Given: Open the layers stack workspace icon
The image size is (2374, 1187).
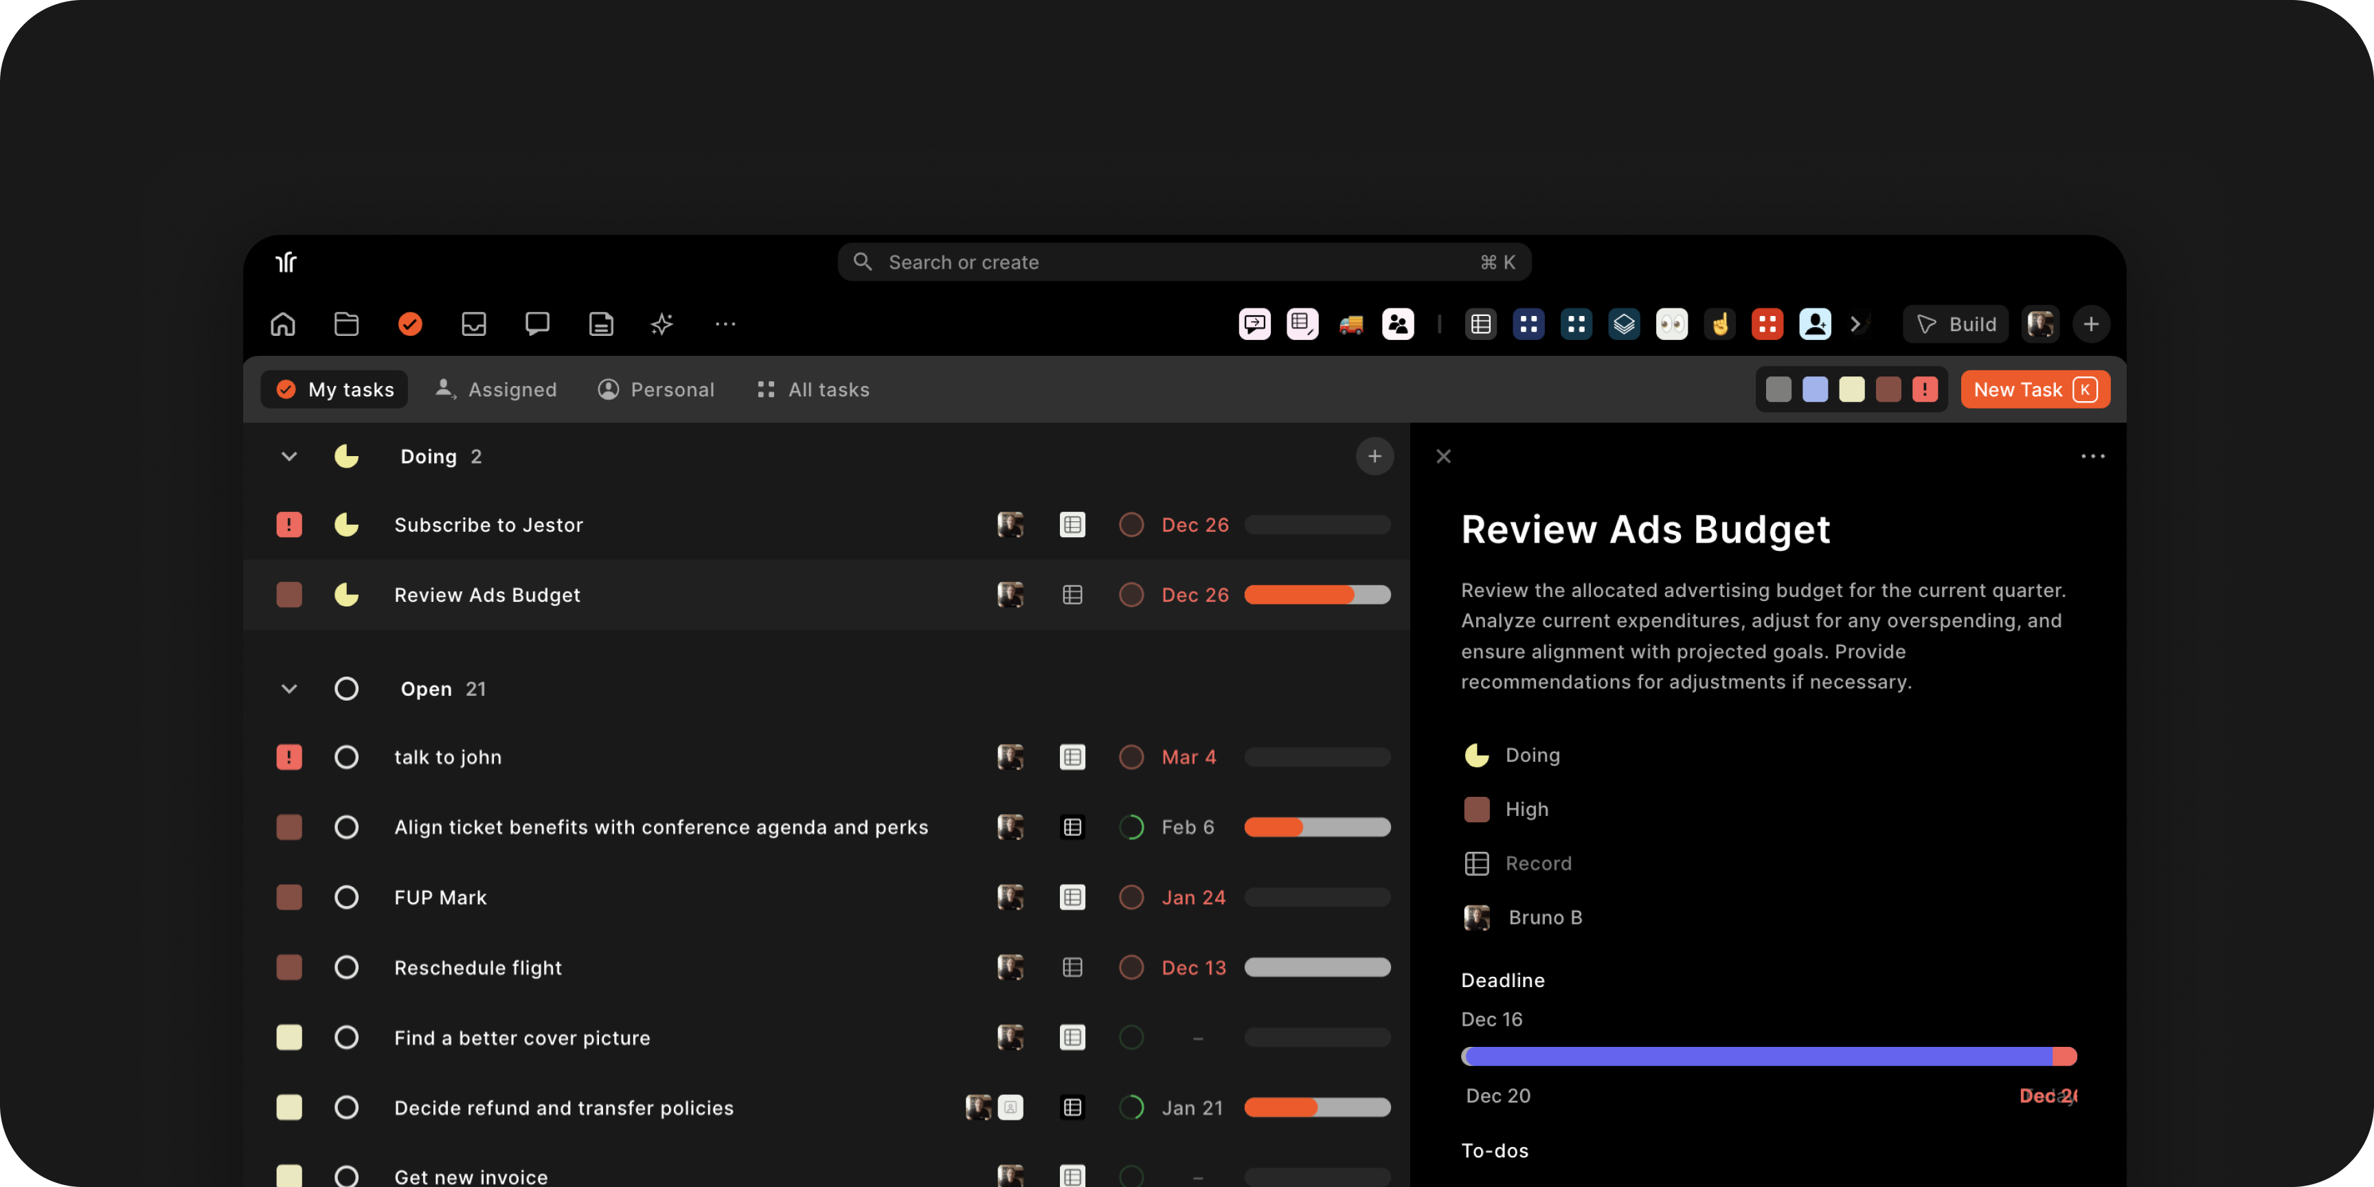Looking at the screenshot, I should (1625, 324).
